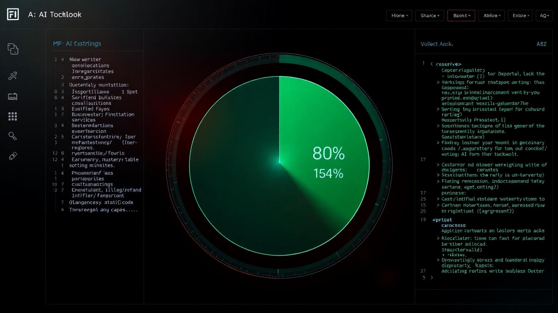Select the eraser tag sidebar icon
Viewport: 558px width, 313px height.
(13, 156)
